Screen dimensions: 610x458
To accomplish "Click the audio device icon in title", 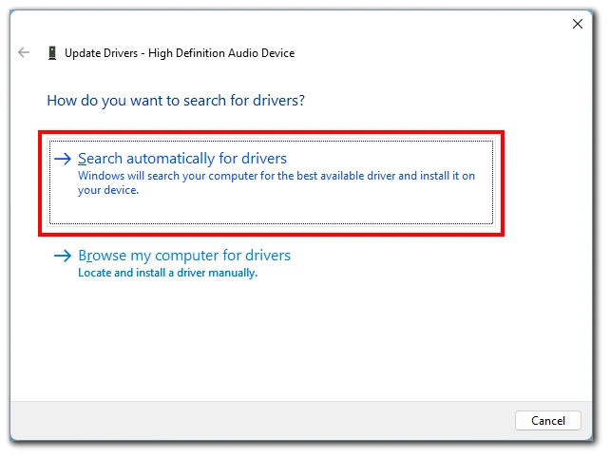I will click(52, 53).
